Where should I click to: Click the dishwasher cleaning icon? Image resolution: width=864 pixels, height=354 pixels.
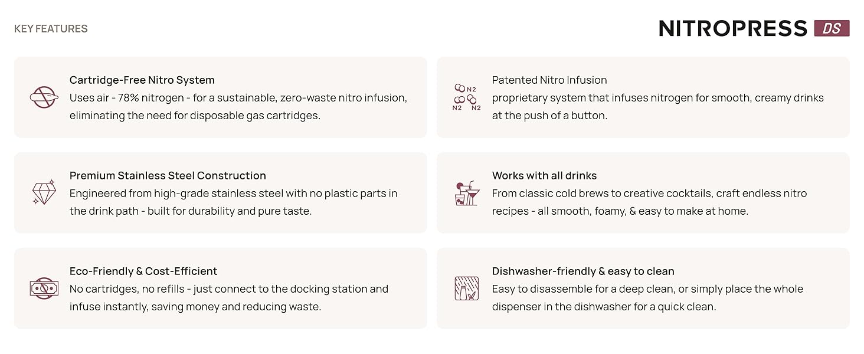pos(466,288)
